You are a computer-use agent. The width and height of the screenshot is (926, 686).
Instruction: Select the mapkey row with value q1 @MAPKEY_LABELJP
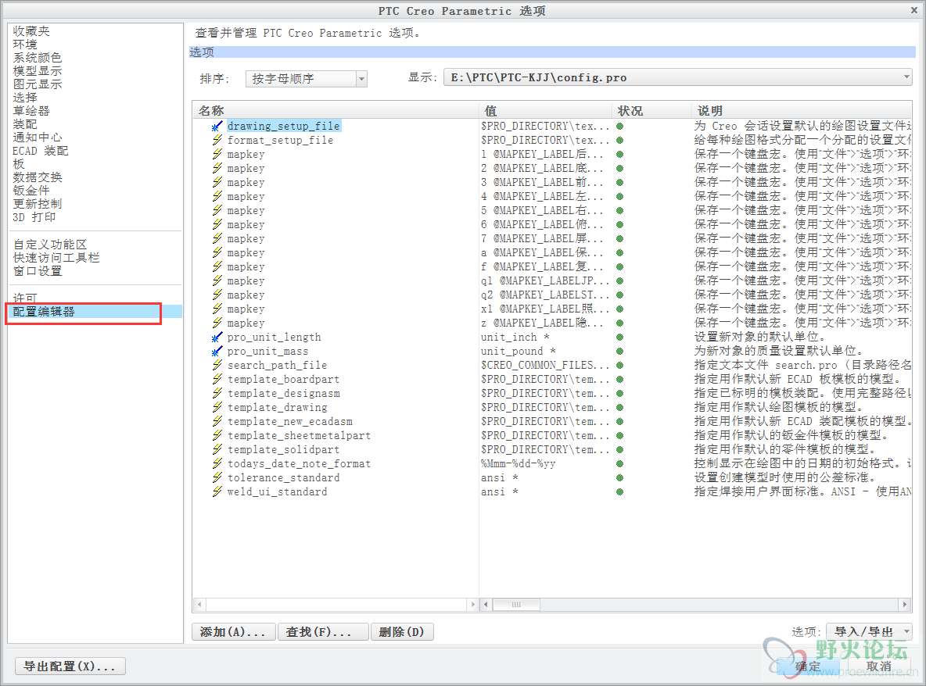(246, 280)
